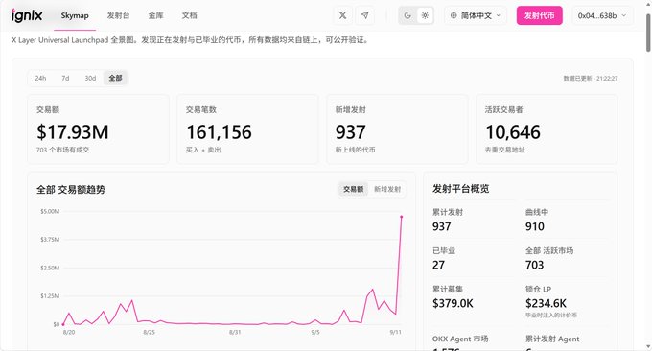Click the 已毕业 27 value
Image resolution: width=652 pixels, height=351 pixels.
pos(438,265)
